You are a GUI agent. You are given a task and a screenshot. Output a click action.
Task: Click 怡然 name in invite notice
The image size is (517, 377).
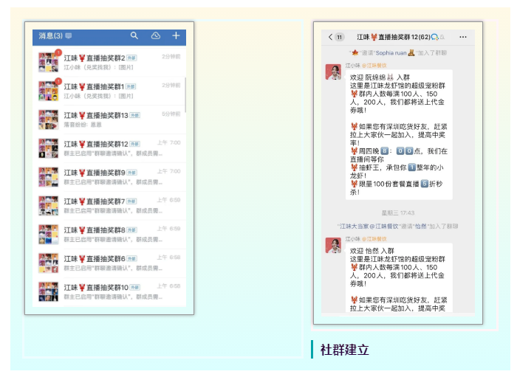[421, 226]
